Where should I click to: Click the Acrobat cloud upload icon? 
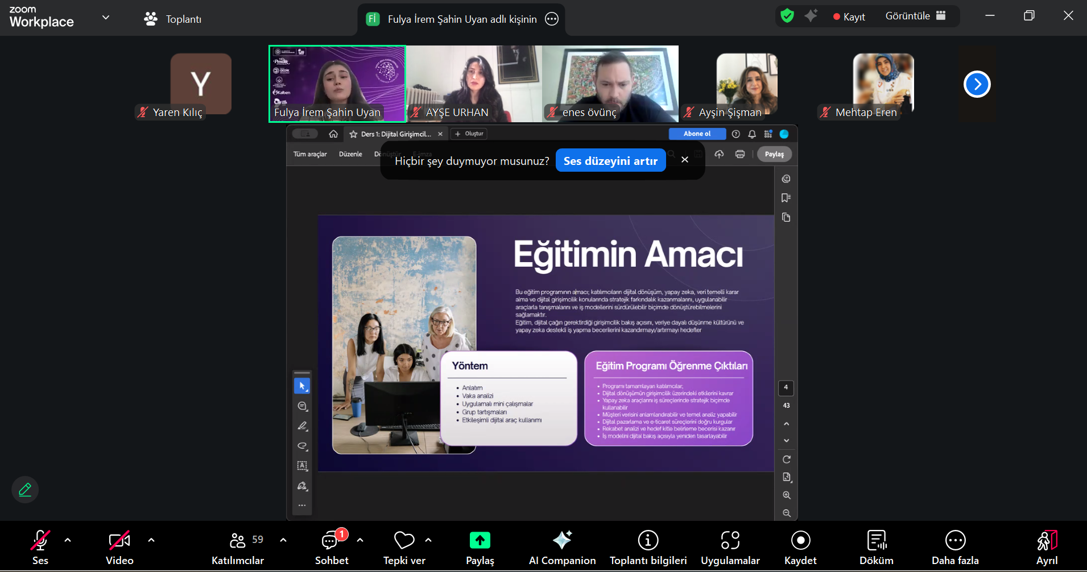[719, 154]
